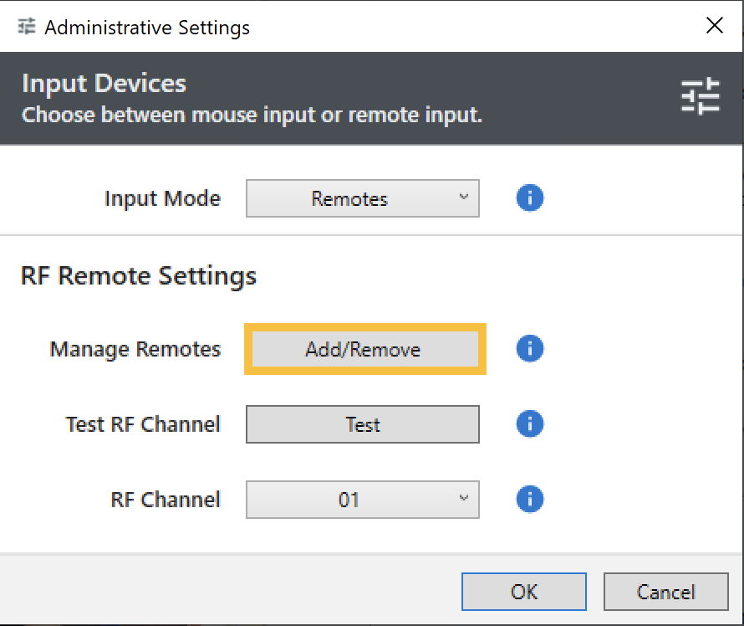Dismiss the dialog with Cancel

(665, 592)
